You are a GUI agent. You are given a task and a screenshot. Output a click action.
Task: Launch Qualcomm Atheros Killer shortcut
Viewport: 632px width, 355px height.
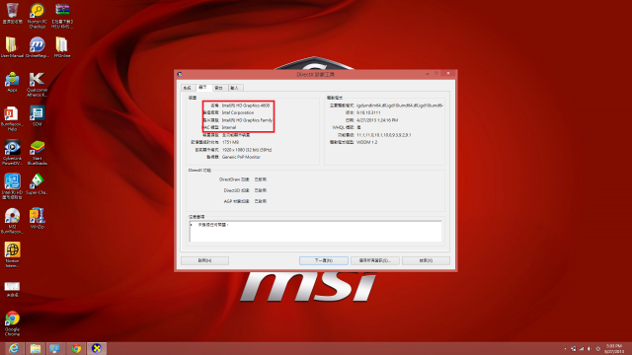(x=38, y=84)
